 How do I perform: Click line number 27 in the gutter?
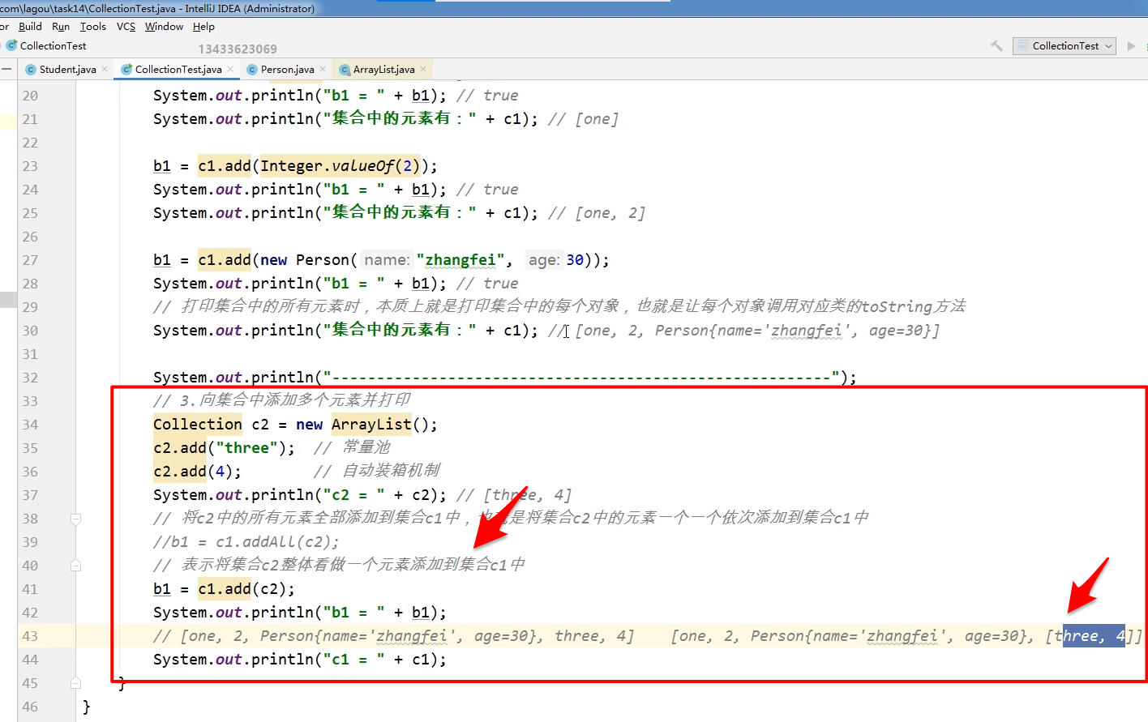30,260
